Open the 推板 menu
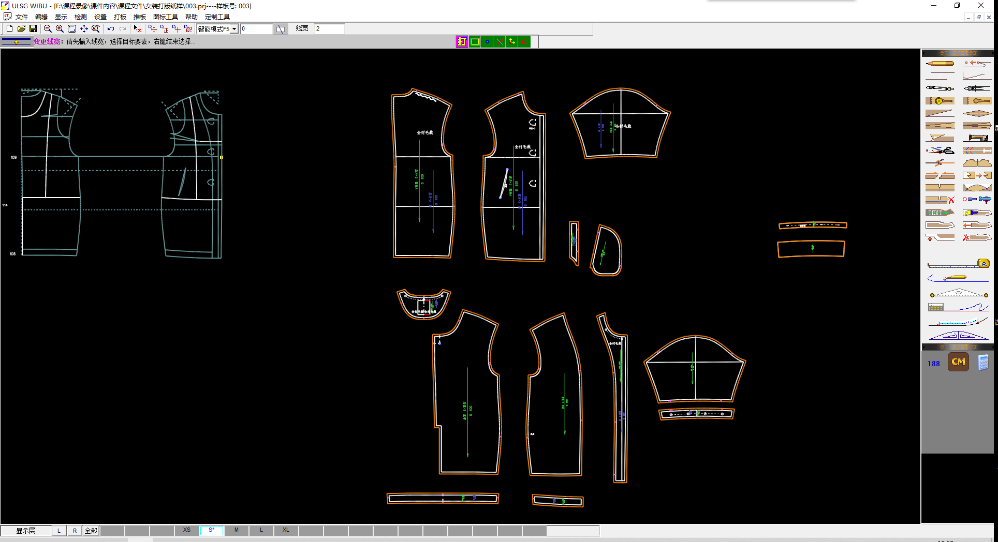The width and height of the screenshot is (998, 542). [140, 17]
